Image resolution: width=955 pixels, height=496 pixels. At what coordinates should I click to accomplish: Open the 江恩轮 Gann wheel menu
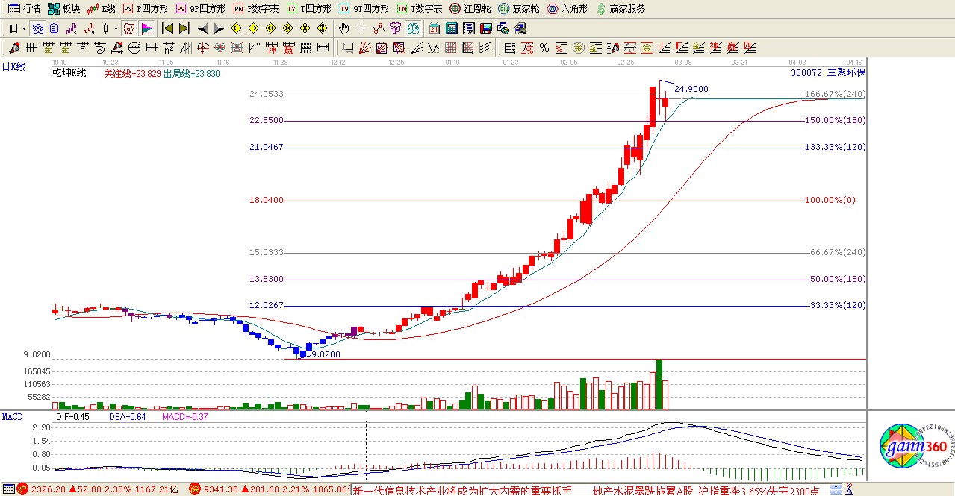470,9
